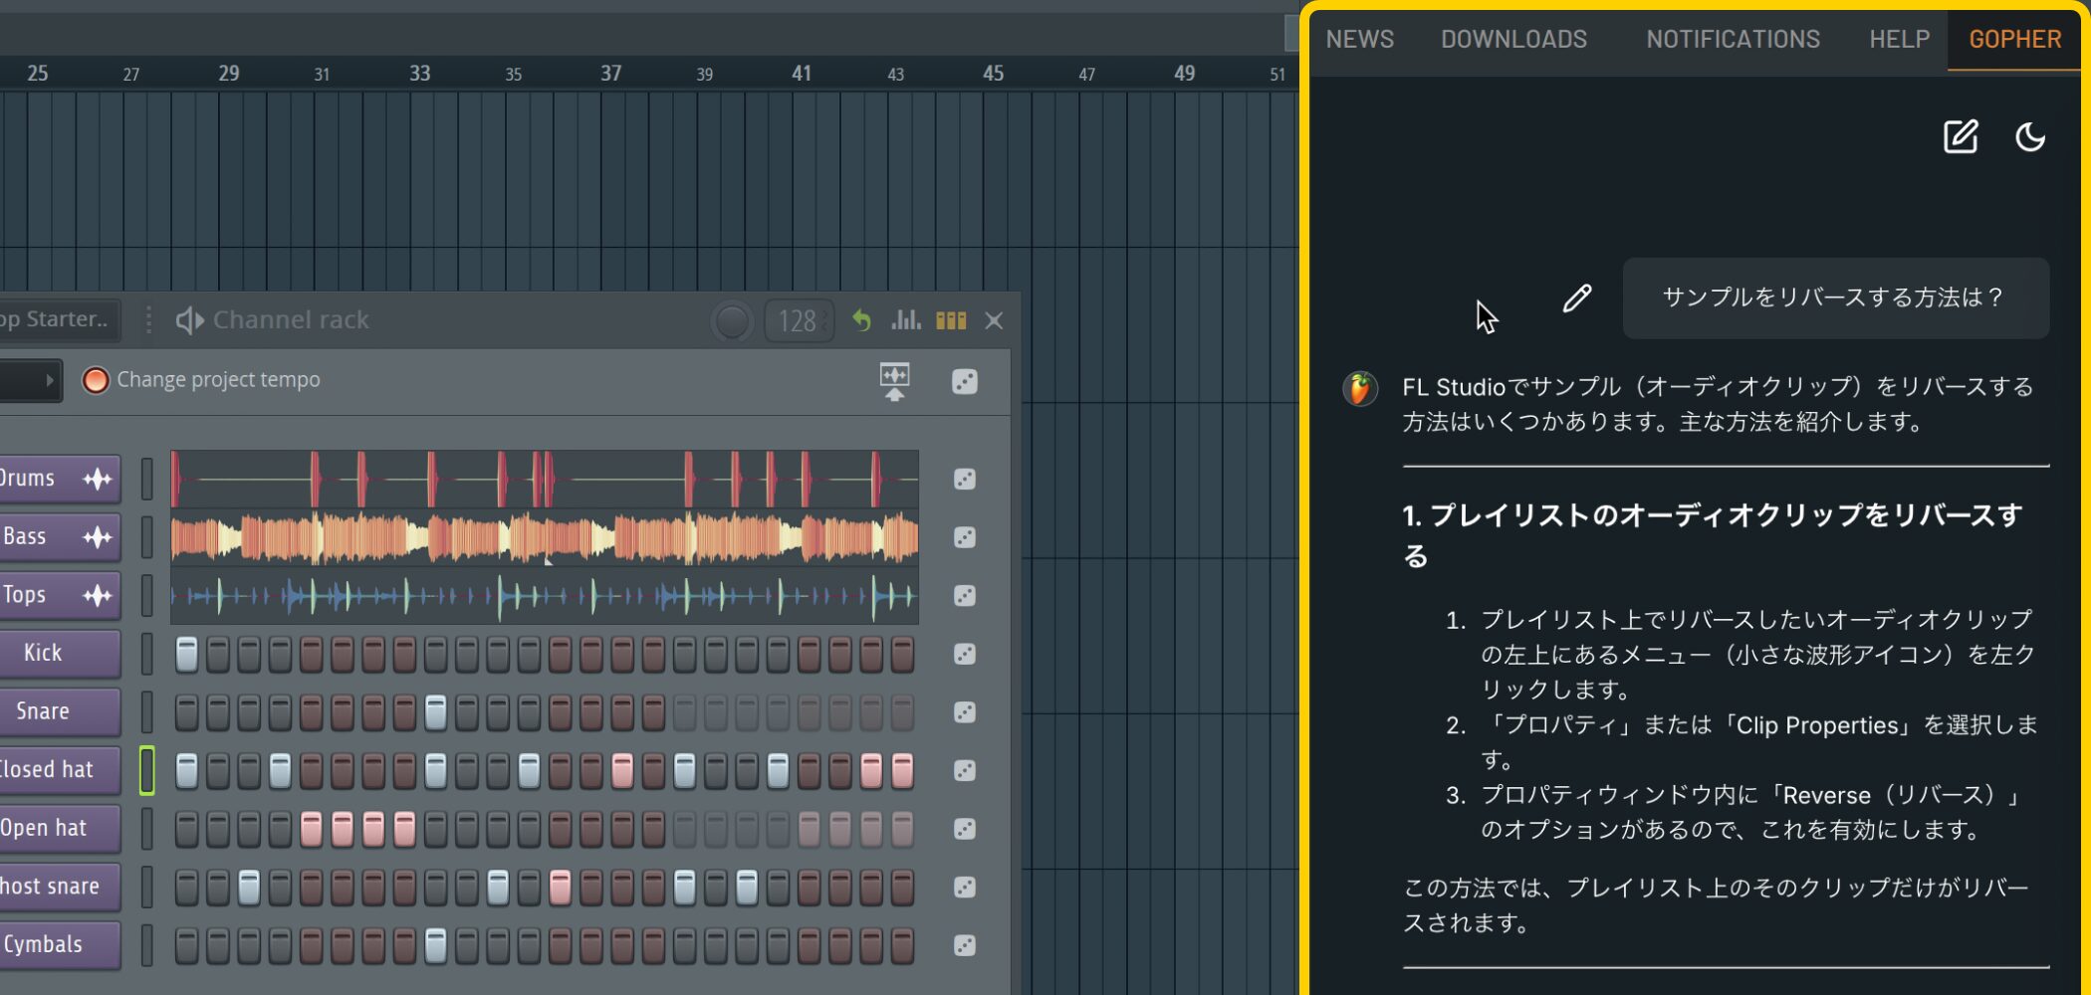This screenshot has height=995, width=2091.
Task: Click the user message サンプルをリバースする方法は？
Action: [1834, 298]
